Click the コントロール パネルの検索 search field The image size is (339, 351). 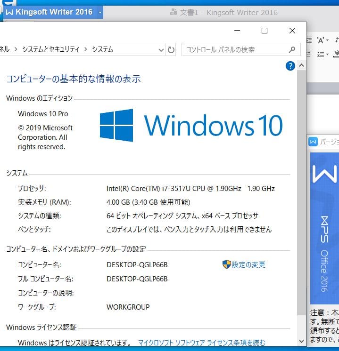pyautogui.click(x=233, y=49)
